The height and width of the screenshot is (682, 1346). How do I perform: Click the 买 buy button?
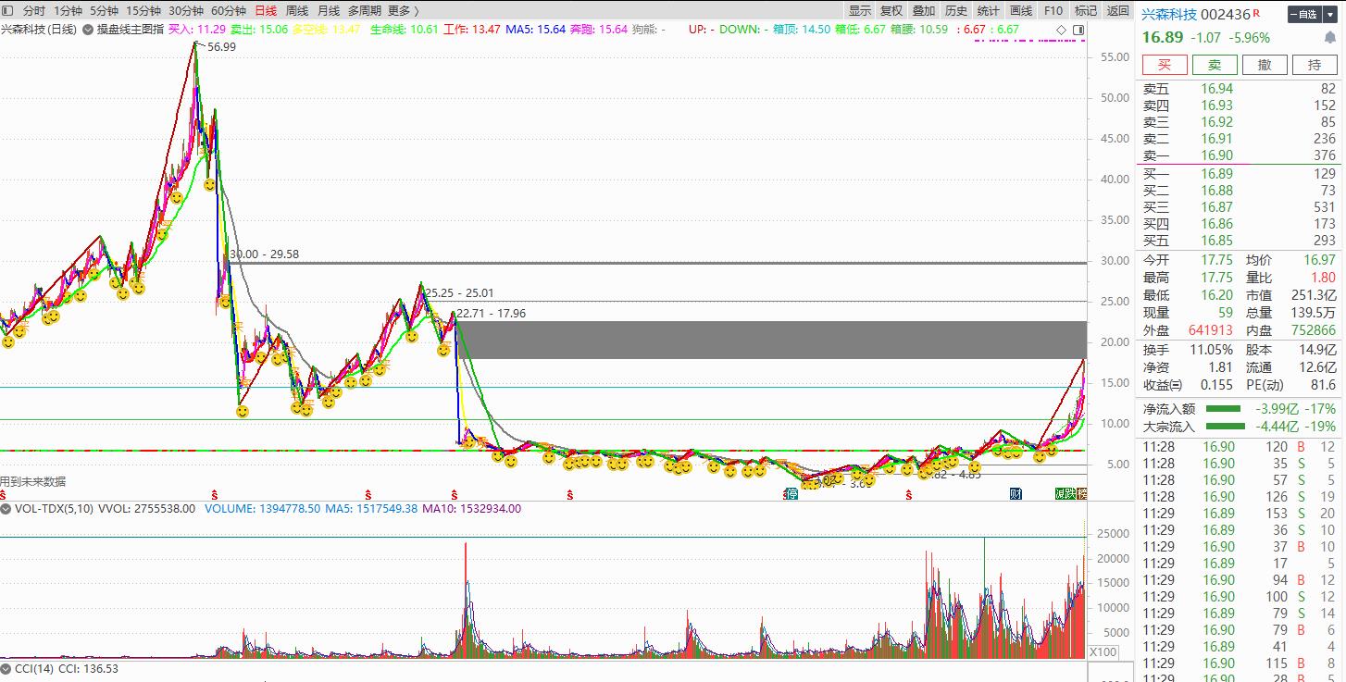(x=1165, y=65)
